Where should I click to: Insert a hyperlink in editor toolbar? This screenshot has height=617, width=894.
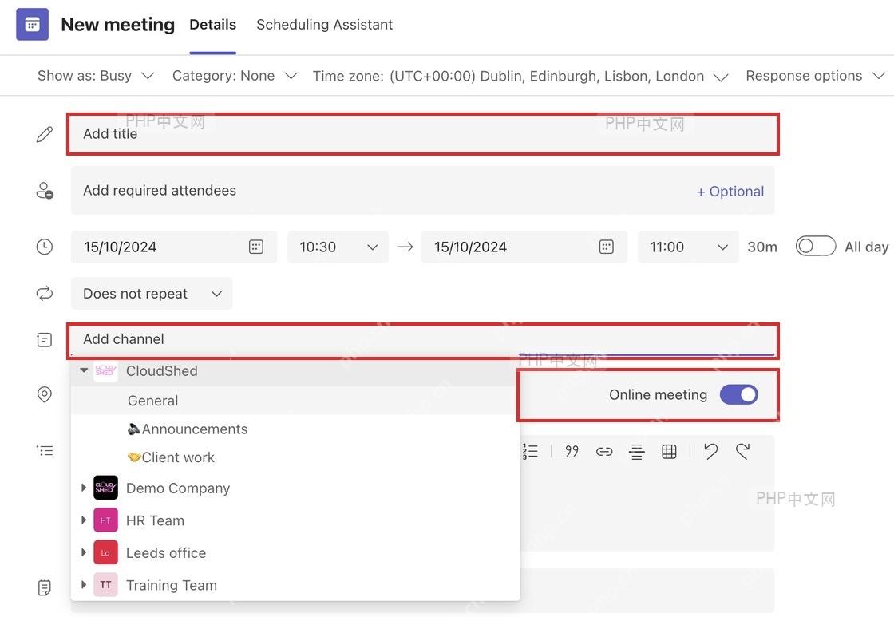point(603,452)
